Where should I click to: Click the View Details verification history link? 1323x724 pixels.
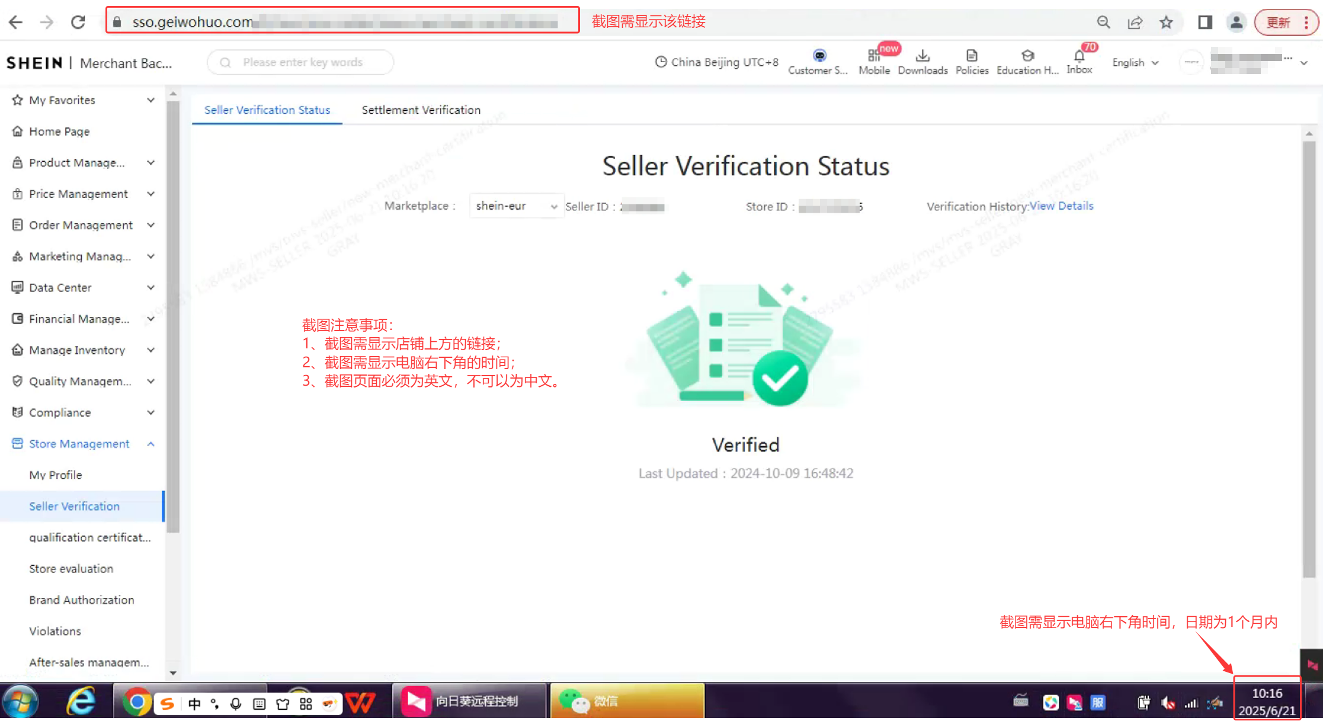pos(1061,206)
